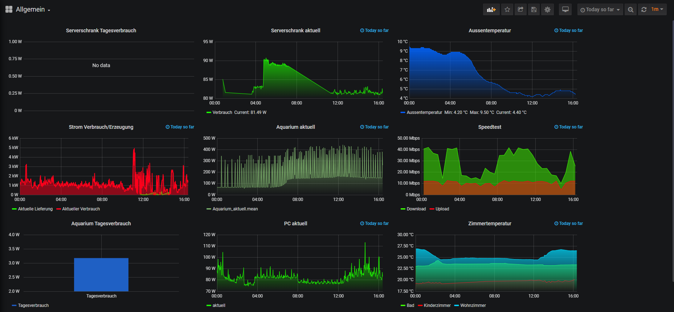Refresh the dashboard
The image size is (674, 312).
point(644,9)
